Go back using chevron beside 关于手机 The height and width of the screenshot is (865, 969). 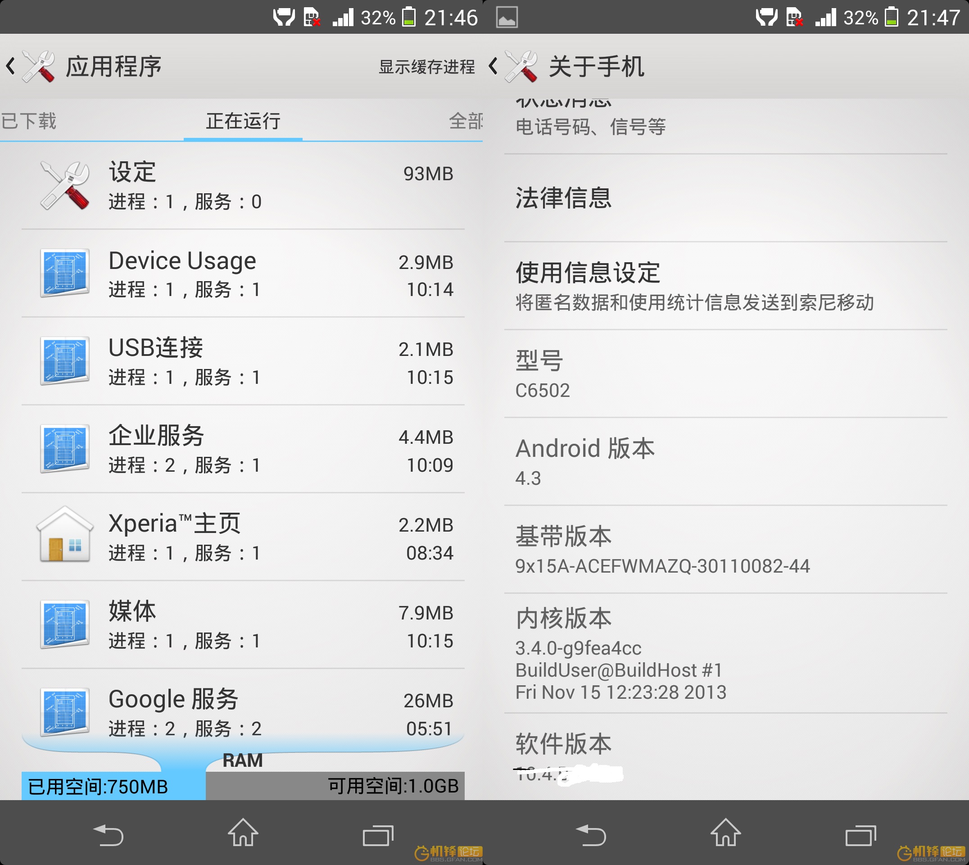[x=493, y=66]
